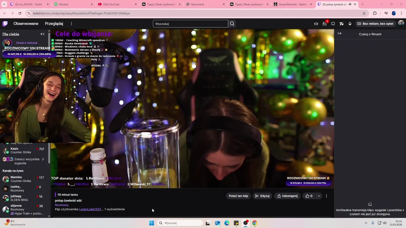Open Mamiko channel in sidebar
This screenshot has height=228, width=406.
click(x=24, y=179)
